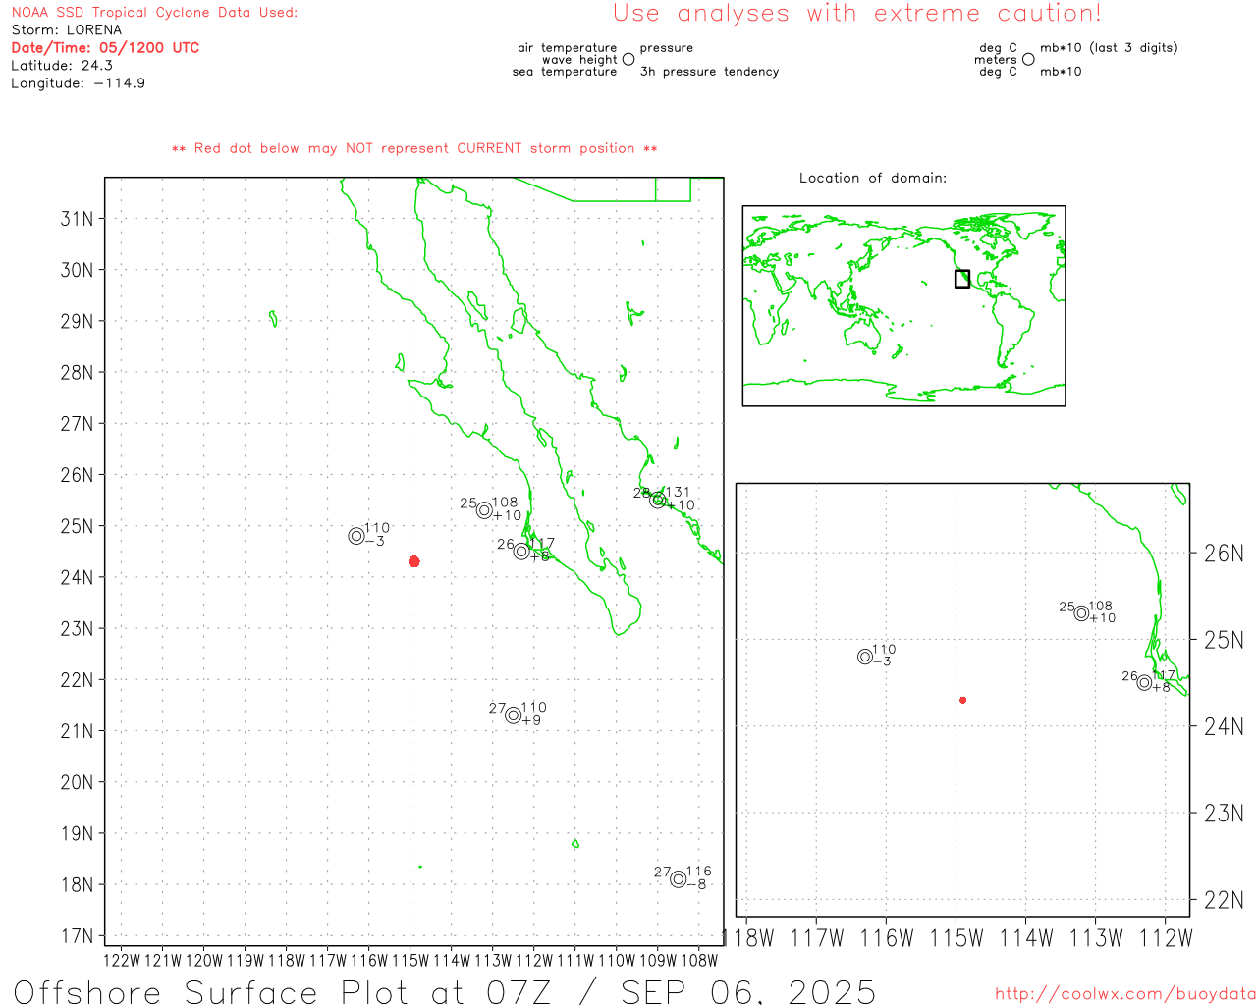The image size is (1257, 1005).
Task: Select the 'Latitude: 24.3' value
Action: 62,66
